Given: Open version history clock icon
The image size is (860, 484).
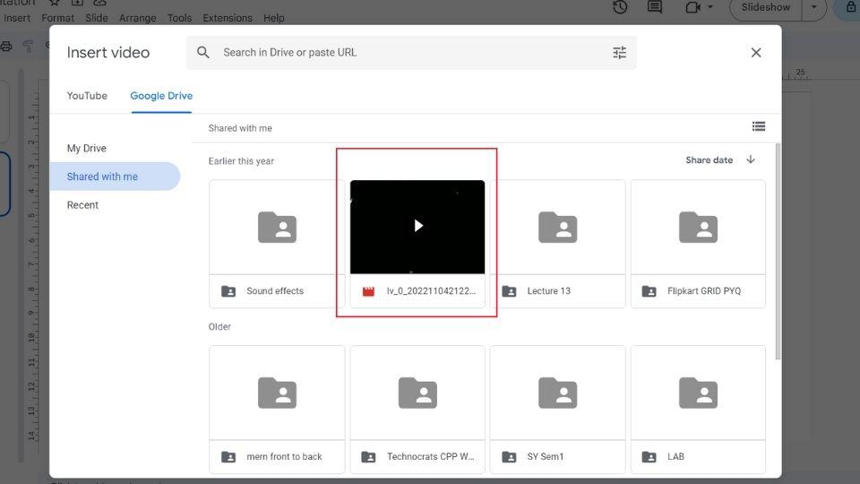Looking at the screenshot, I should pos(620,7).
